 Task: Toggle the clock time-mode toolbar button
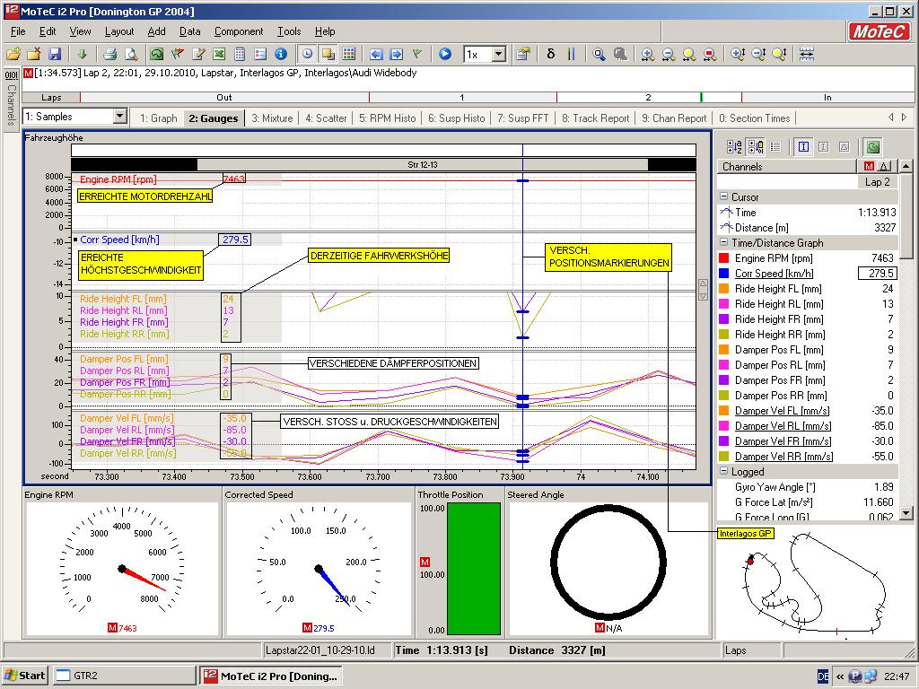point(307,54)
